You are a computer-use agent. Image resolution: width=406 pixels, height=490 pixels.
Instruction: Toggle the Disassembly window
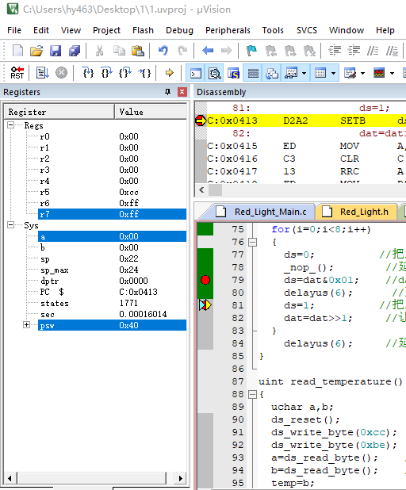pyautogui.click(x=214, y=73)
